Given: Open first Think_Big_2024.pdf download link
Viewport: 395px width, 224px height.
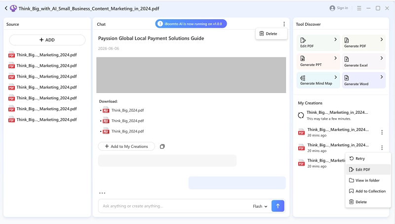Looking at the screenshot, I should pos(127,110).
